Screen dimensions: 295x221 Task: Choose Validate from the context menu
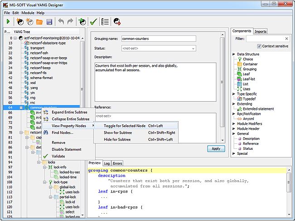click(x=68, y=157)
